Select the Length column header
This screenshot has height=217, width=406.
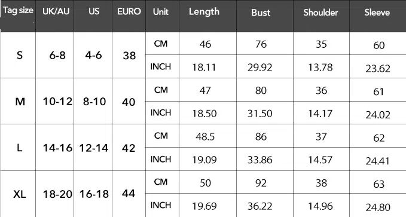[204, 11]
